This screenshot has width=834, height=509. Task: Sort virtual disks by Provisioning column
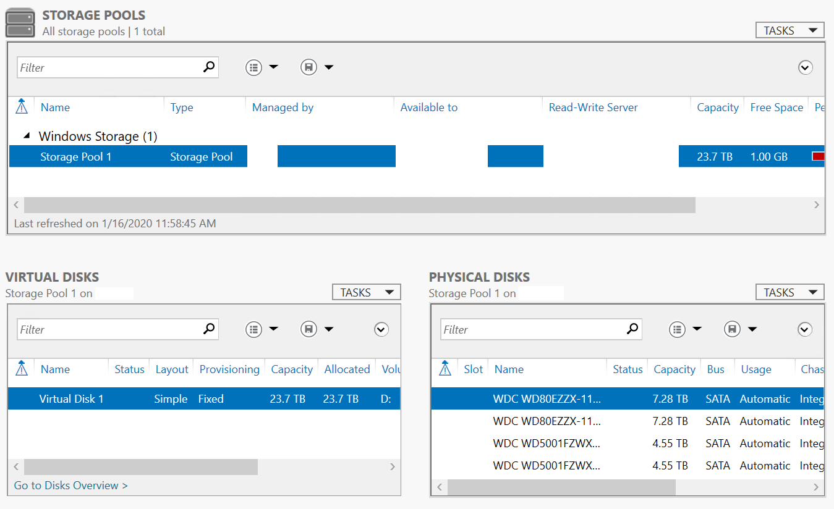[229, 369]
